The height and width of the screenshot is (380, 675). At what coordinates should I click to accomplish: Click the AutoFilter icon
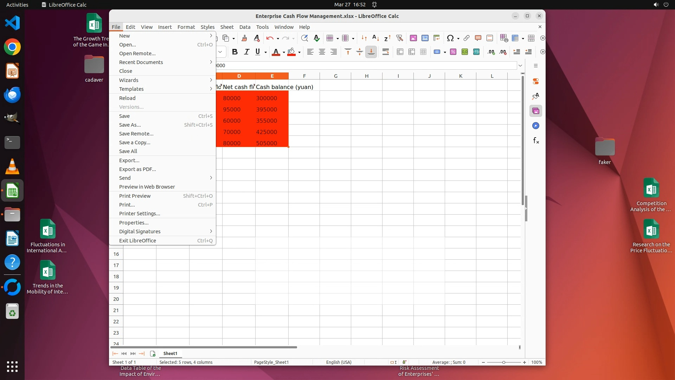pos(399,38)
